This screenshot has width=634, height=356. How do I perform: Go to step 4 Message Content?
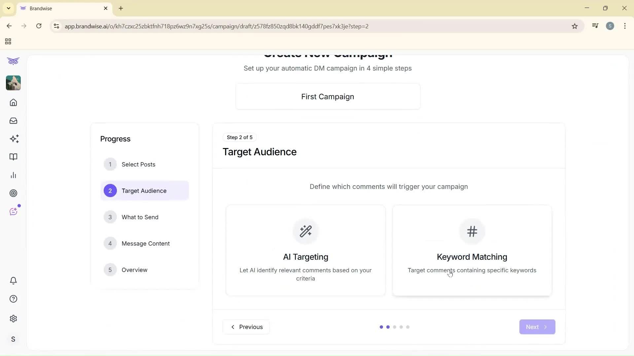pos(146,243)
